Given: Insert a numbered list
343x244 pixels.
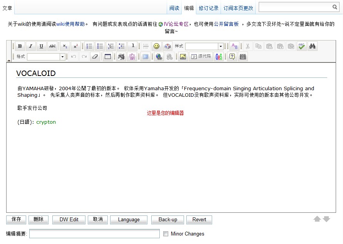Looking at the screenshot, I should pos(89,46).
